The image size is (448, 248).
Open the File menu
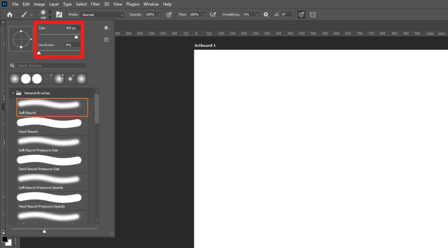pyautogui.click(x=15, y=4)
